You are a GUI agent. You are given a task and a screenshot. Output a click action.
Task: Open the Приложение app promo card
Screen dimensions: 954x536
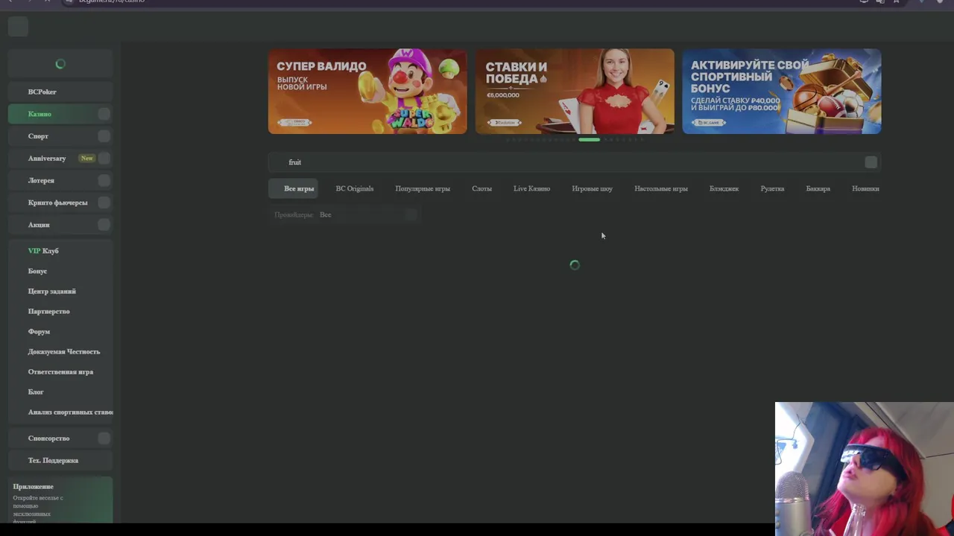pos(60,500)
